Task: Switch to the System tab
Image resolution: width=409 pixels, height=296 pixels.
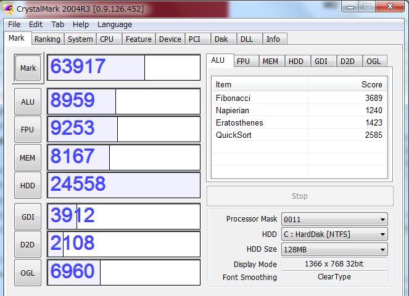Action: [x=80, y=39]
